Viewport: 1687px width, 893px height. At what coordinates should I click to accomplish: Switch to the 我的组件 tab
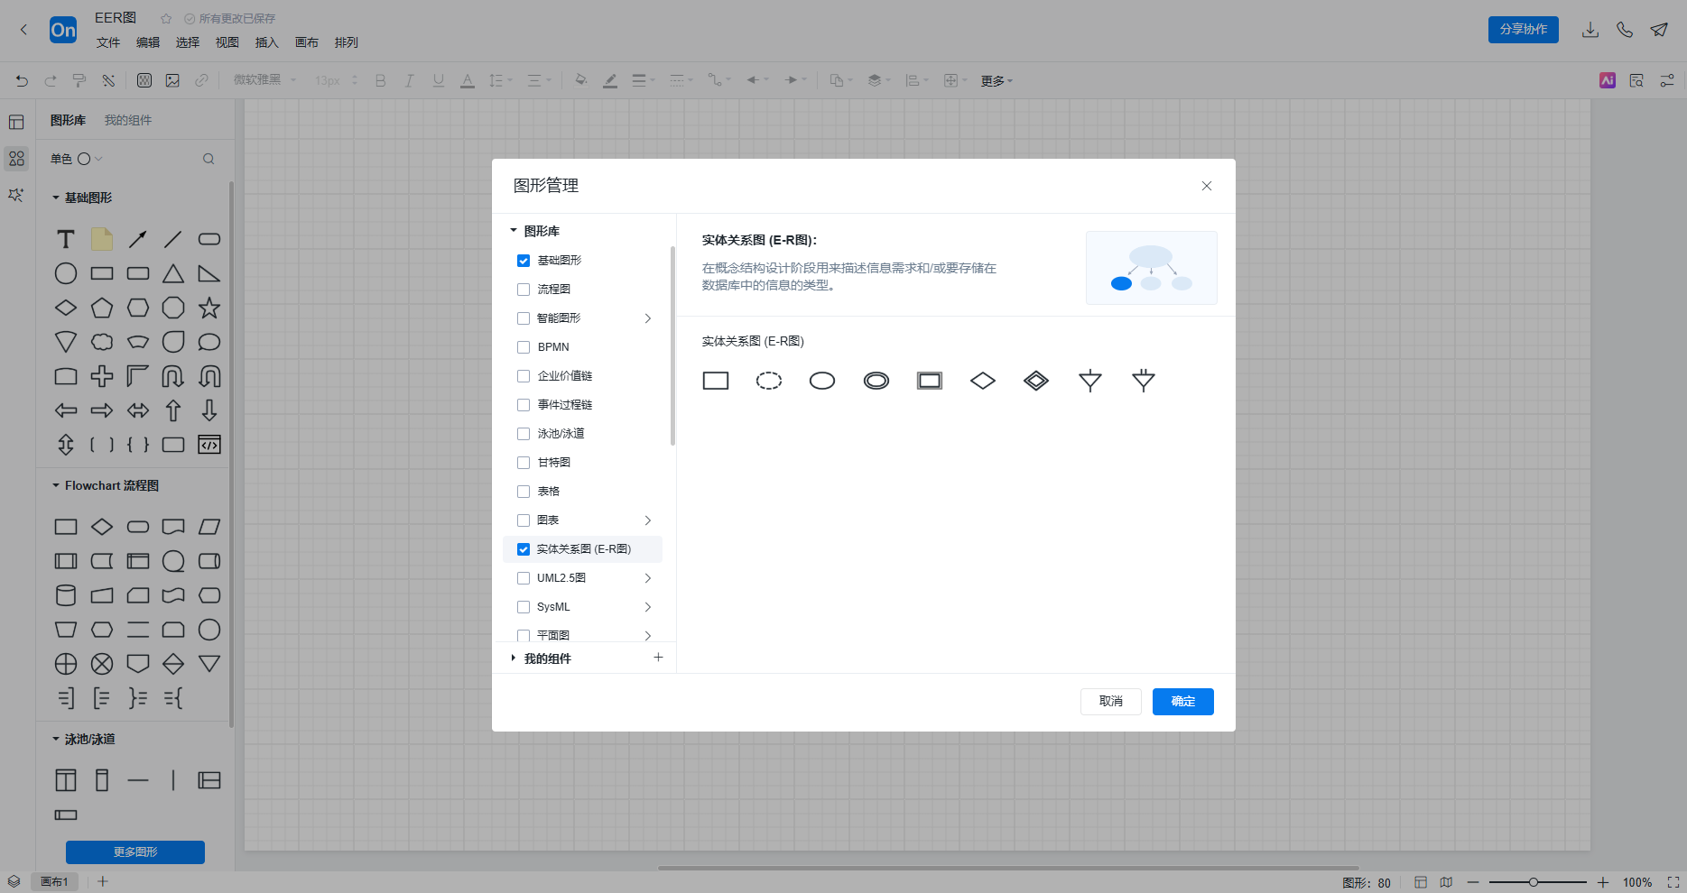click(127, 120)
